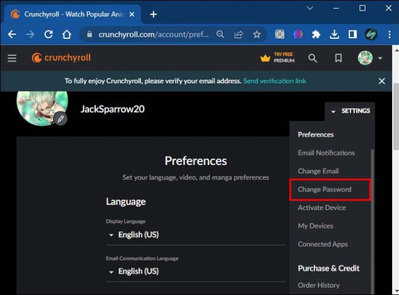Viewport: 399px width, 295px height.
Task: Choose Change Password in settings menu
Action: [325, 189]
